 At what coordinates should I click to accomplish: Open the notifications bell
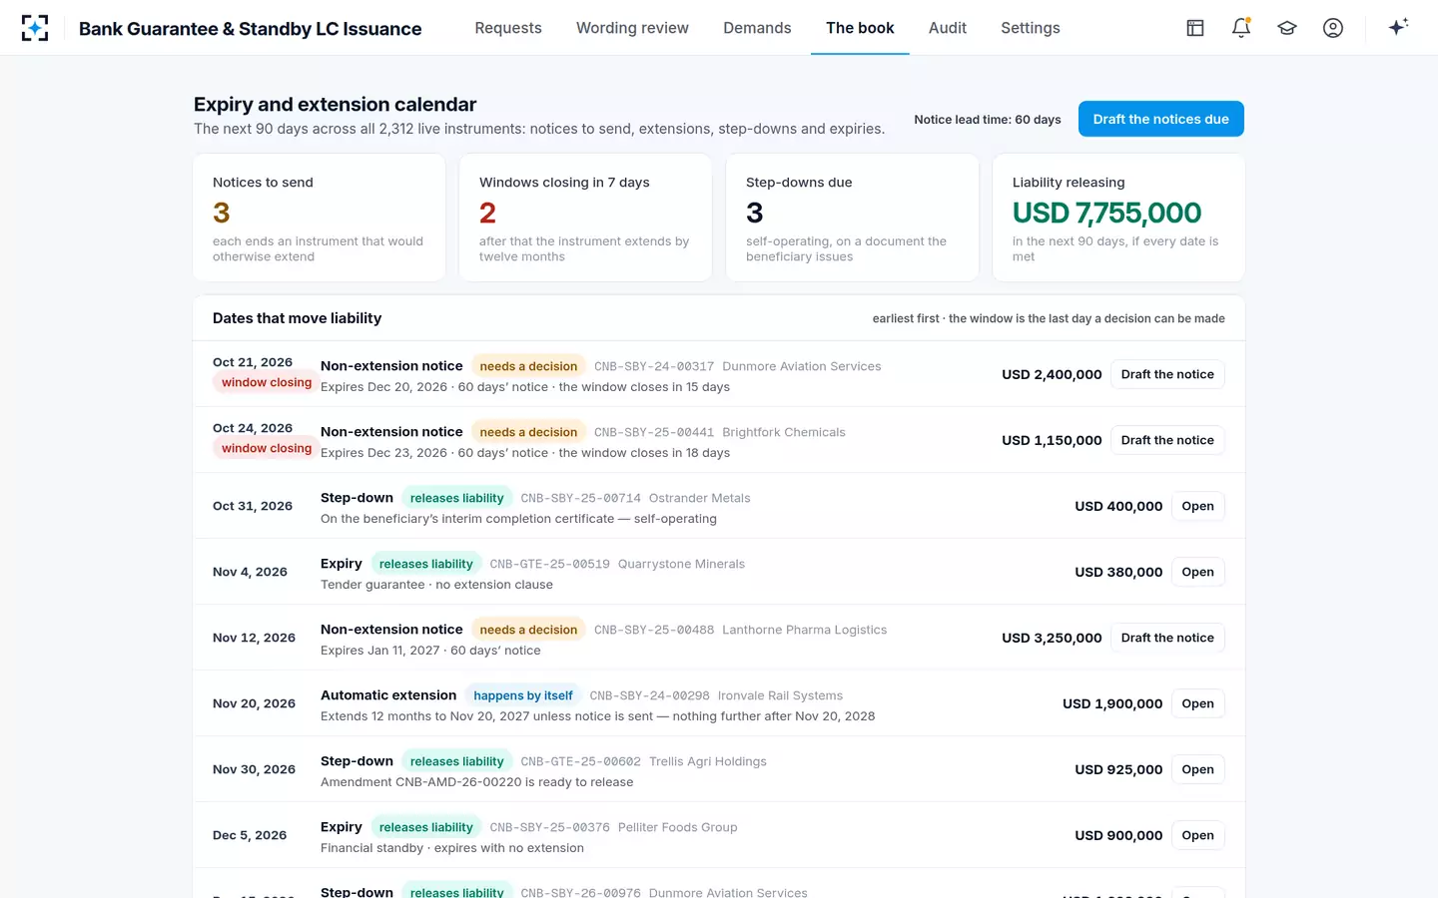1241,28
